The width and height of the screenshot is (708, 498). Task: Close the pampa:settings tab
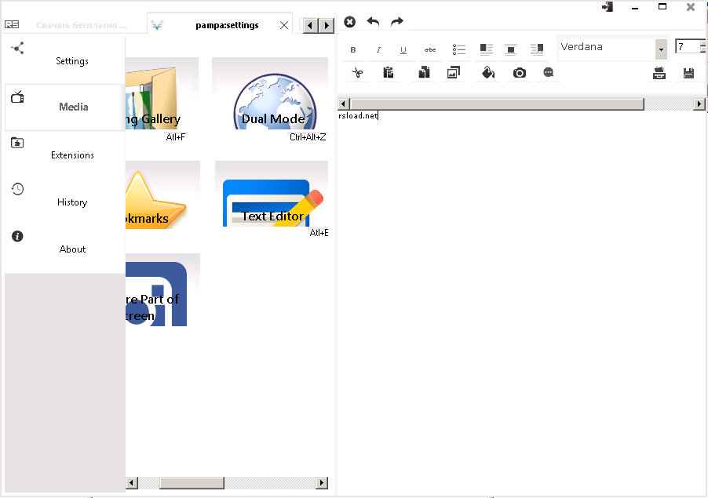[284, 25]
